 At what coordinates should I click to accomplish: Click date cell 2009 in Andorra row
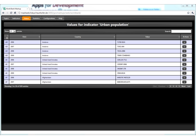[25, 55]
